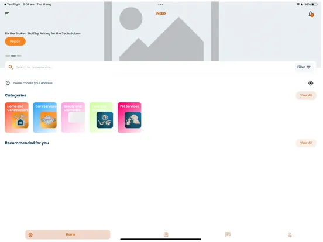Screen dimensions: 323x242
Task: Open notifications bell icon
Action: [x=311, y=14]
